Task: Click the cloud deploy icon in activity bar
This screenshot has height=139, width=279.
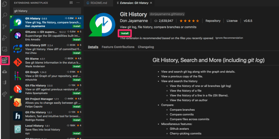Action: 4,72
